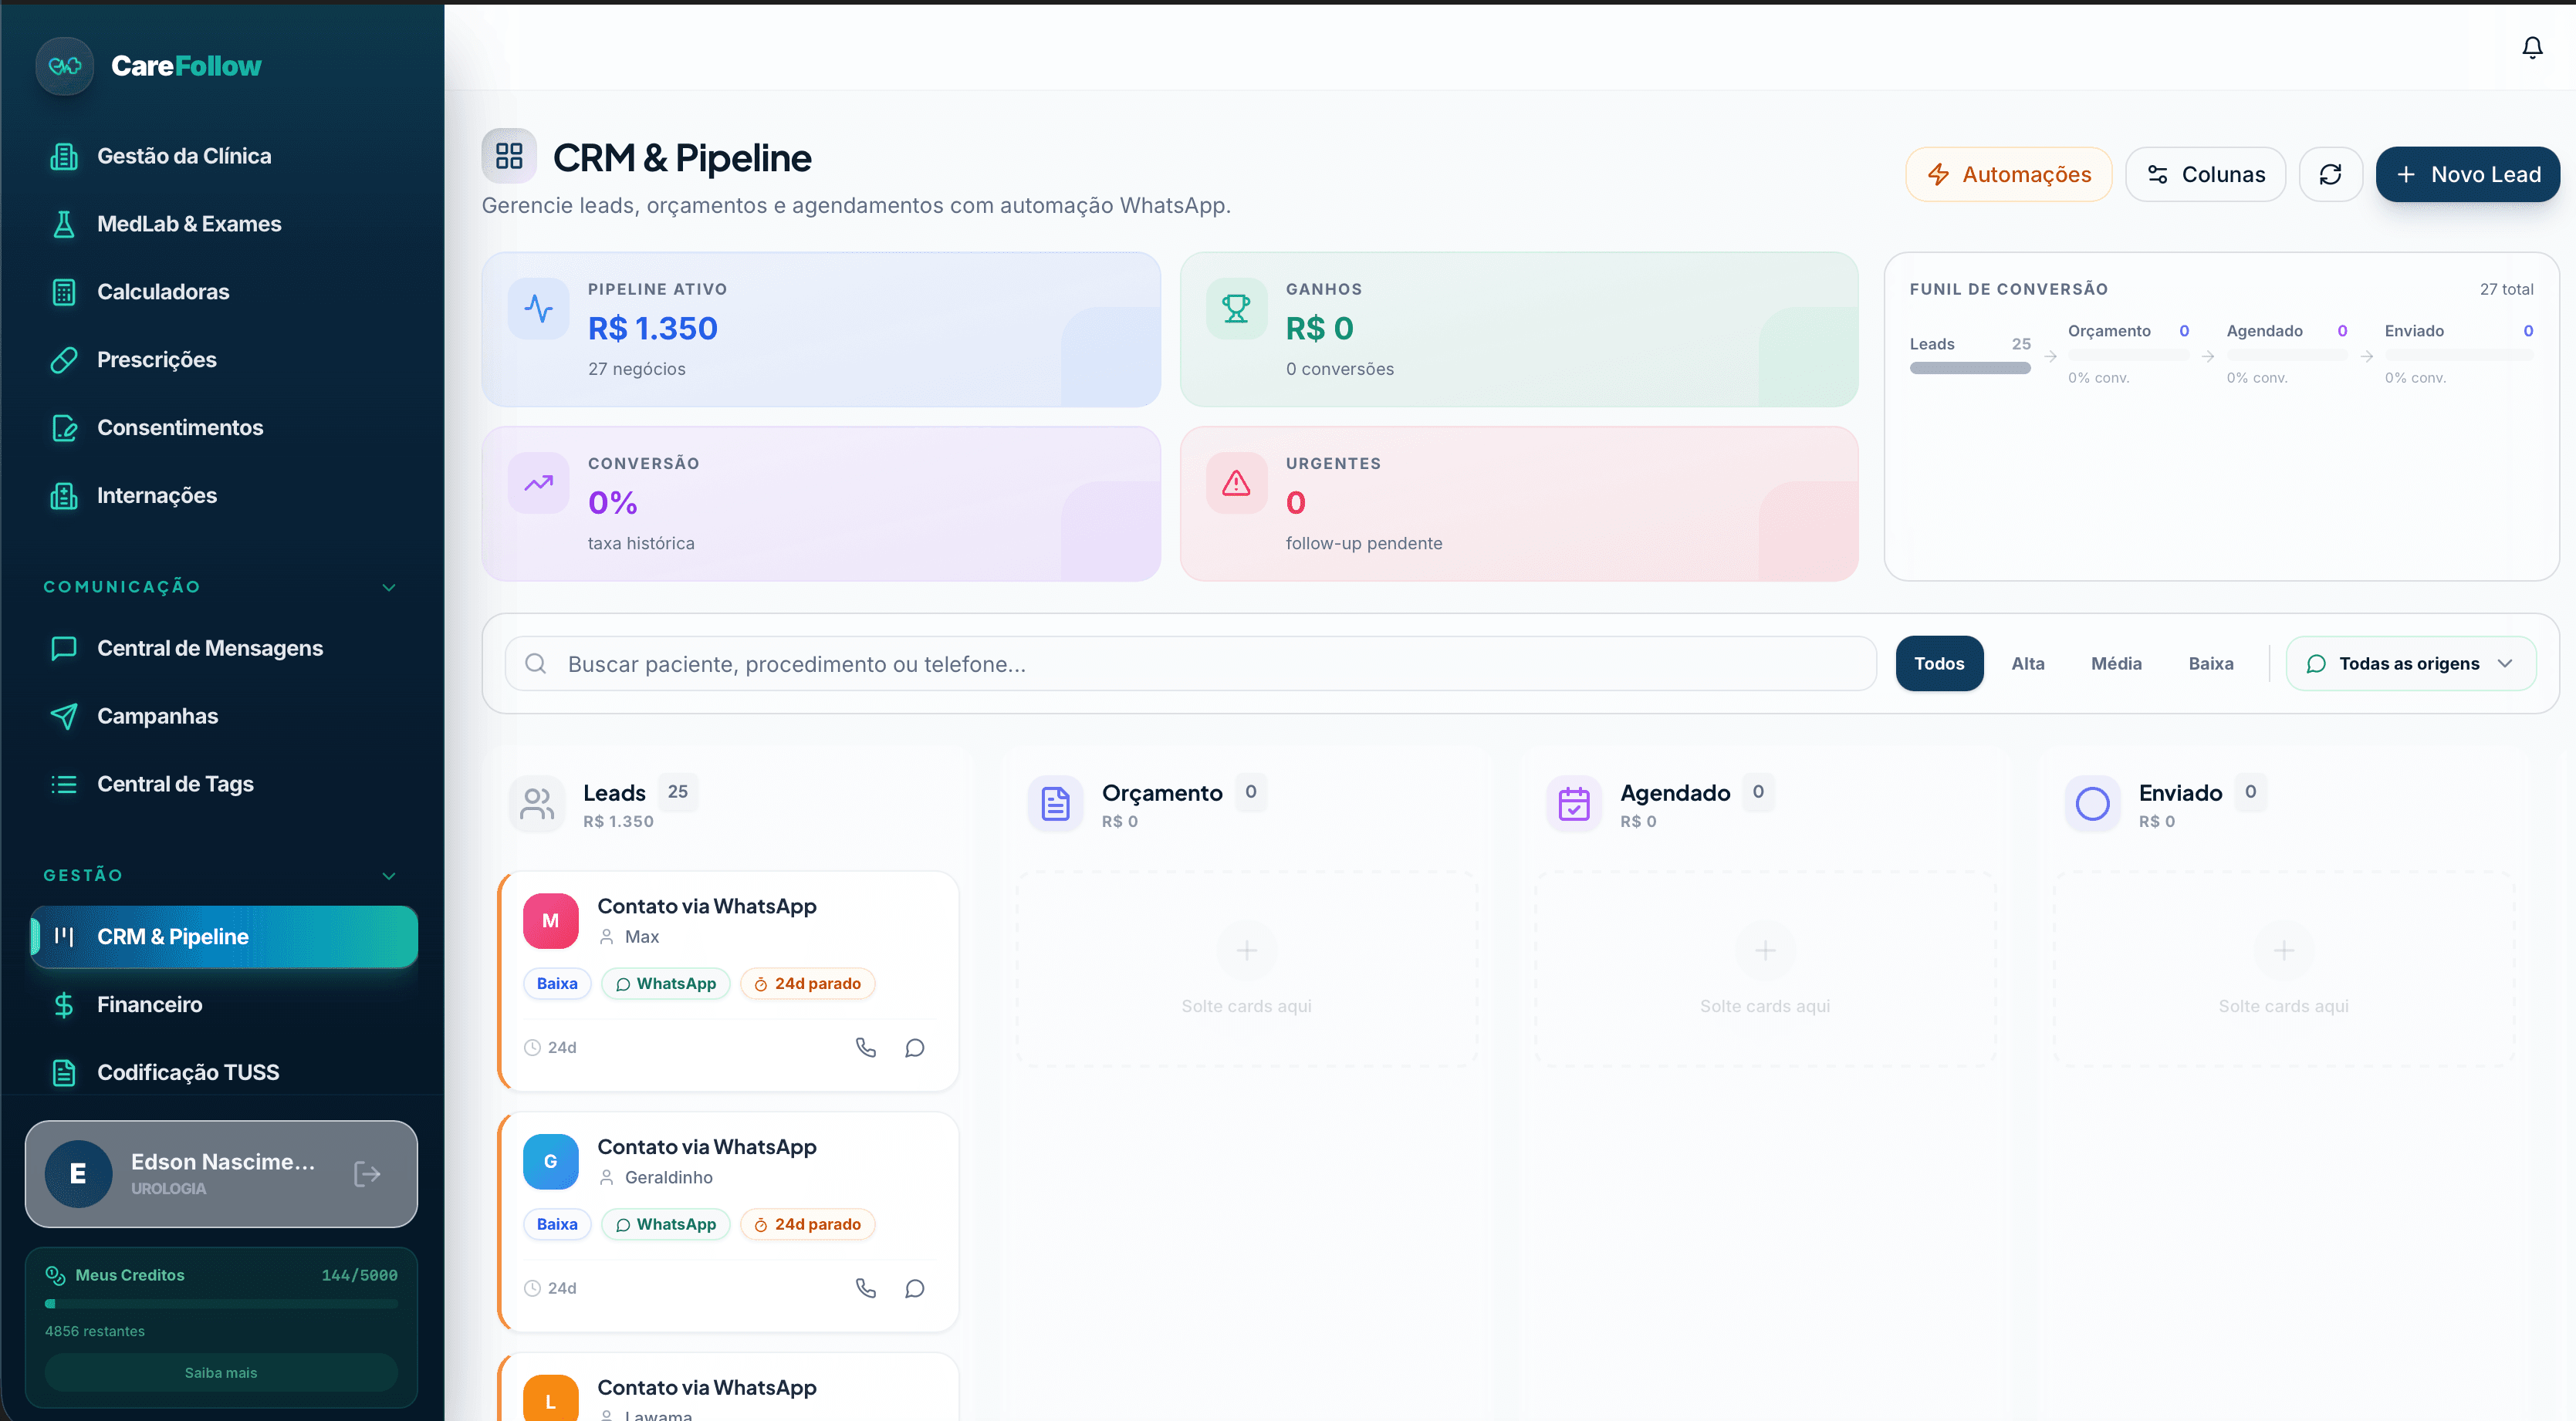This screenshot has height=1421, width=2576.
Task: Filter leads by Baixa priority
Action: coord(2210,663)
